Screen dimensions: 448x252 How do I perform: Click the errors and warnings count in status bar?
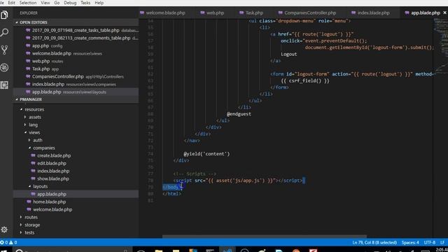pos(8,242)
